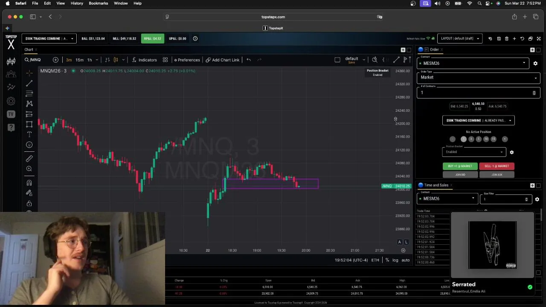The height and width of the screenshot is (307, 546).
Task: Increase quantity with the plus circle
Action: click(505, 139)
